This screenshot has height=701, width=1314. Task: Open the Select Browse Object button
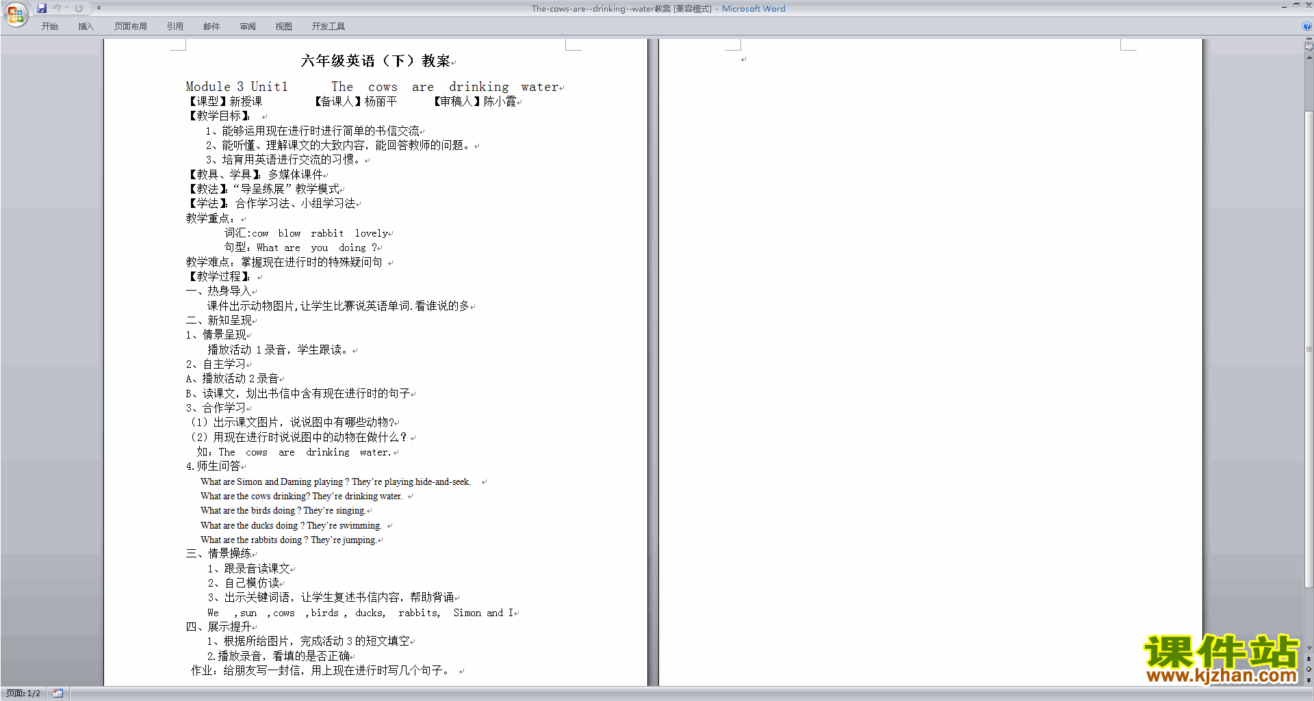pos(1309,670)
